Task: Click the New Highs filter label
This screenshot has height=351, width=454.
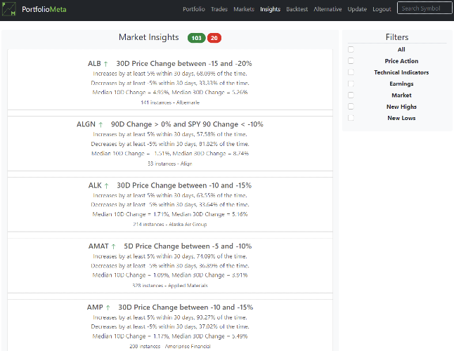Action: pyautogui.click(x=401, y=107)
